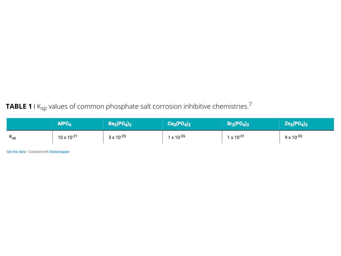Select the AlPO4 value 10 x 10^-21
Image resolution: width=341 pixels, height=256 pixels.
(67, 137)
